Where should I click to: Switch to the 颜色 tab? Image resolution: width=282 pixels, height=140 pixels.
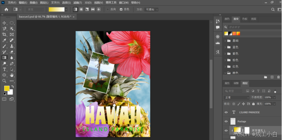(x=227, y=19)
